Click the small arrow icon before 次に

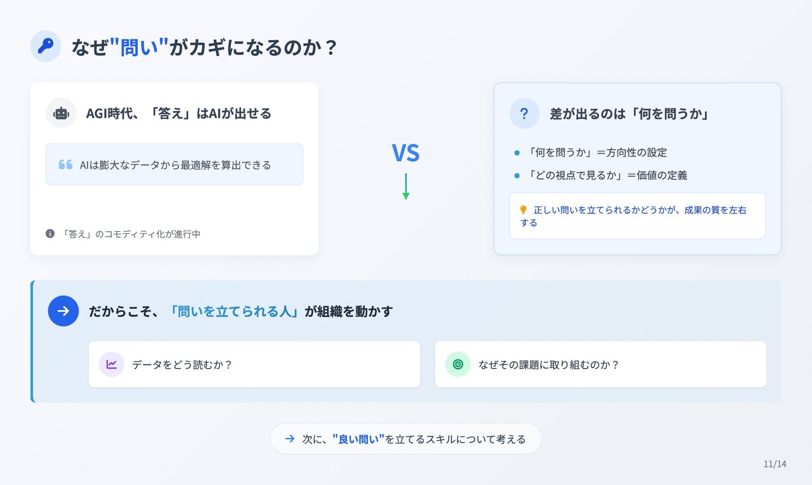click(x=290, y=439)
